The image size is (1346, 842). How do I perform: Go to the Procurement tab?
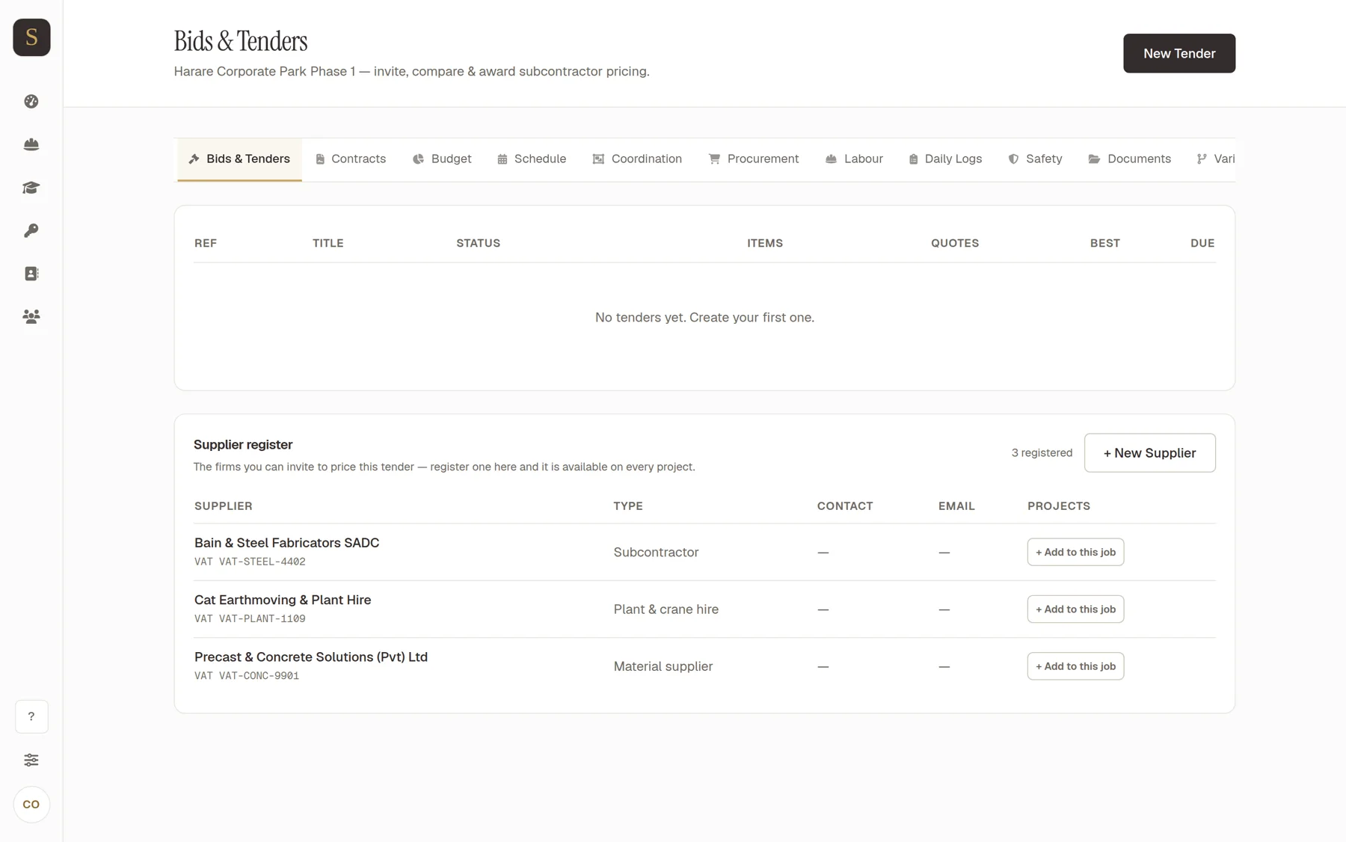tap(754, 159)
